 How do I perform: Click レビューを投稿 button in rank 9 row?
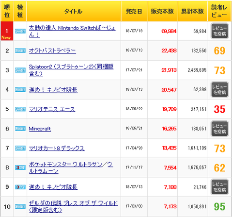219,187
